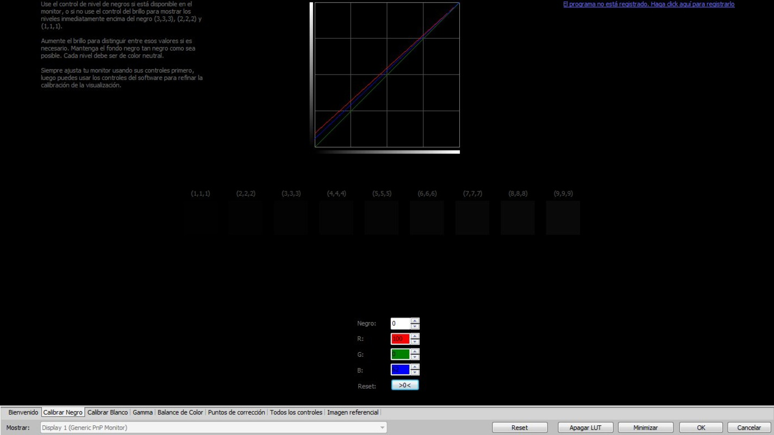Screen dimensions: 774x435
Task: Click the (6,6,6) label text
Action: point(427,194)
